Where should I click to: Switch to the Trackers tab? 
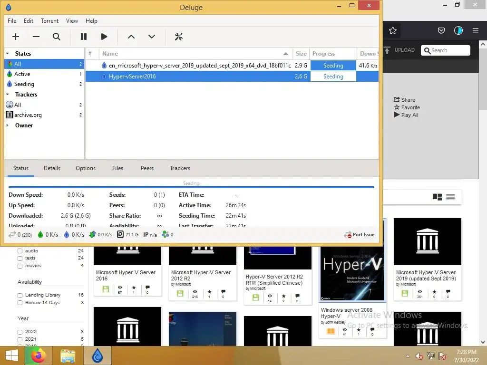point(180,168)
